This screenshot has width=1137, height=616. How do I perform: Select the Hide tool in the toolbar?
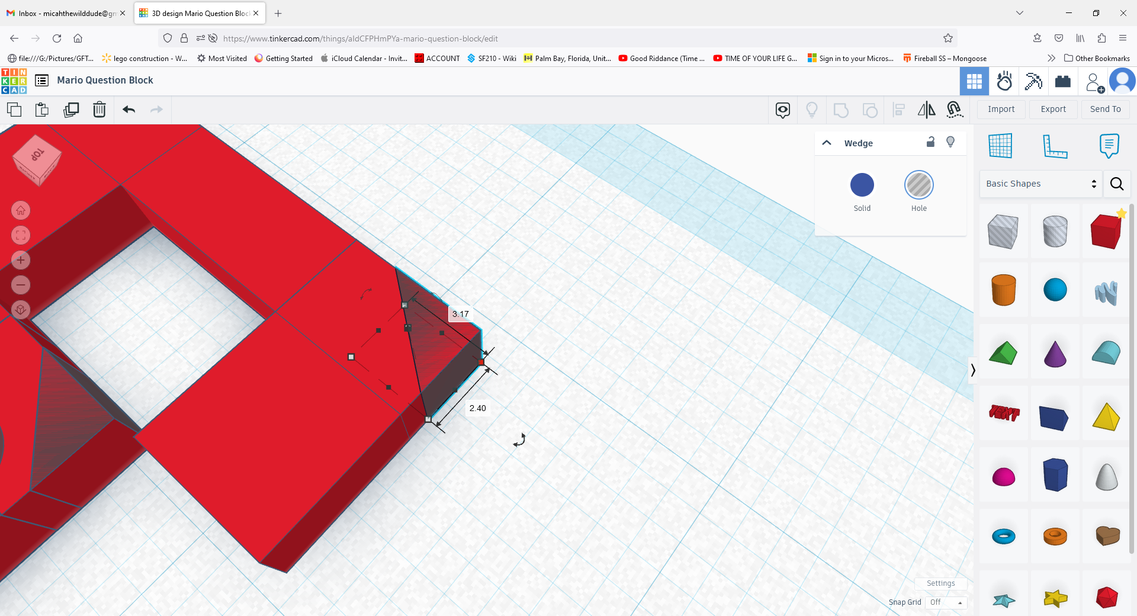coord(782,110)
